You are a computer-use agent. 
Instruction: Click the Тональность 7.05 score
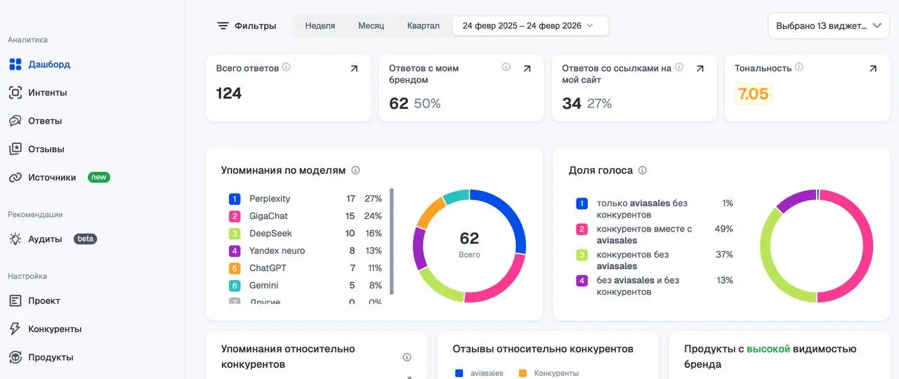pos(754,93)
